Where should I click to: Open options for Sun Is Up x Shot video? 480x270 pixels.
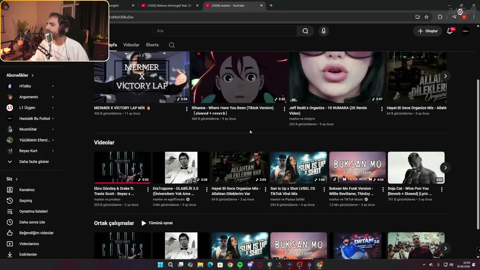pos(324,189)
